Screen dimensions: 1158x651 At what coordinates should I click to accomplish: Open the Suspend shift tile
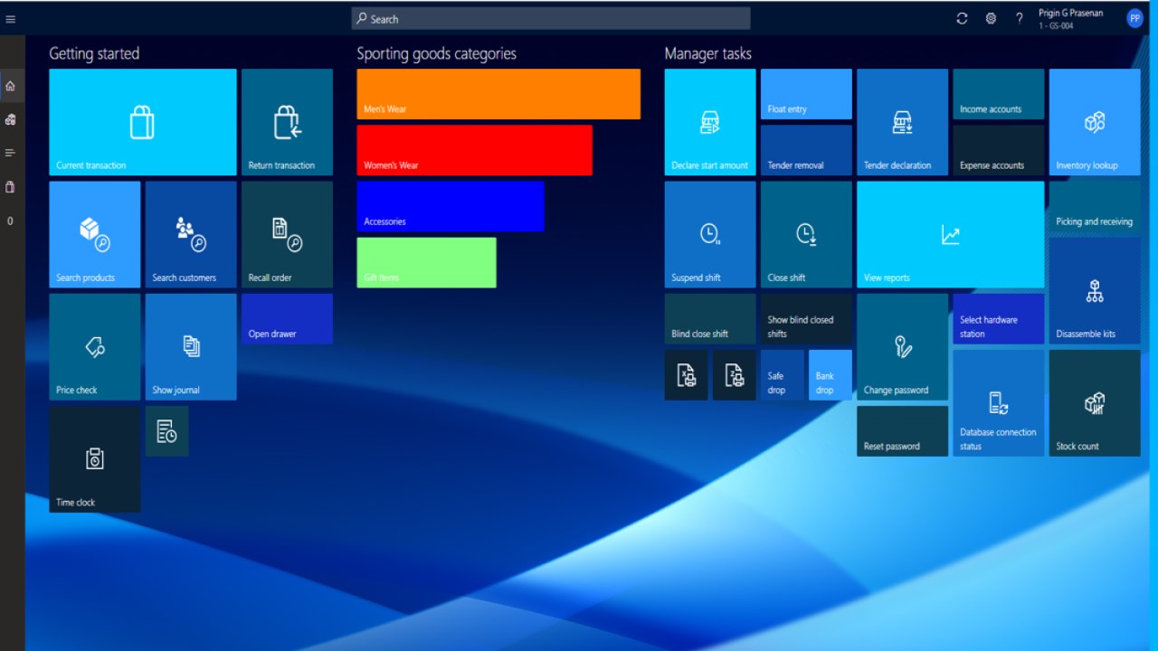[710, 234]
